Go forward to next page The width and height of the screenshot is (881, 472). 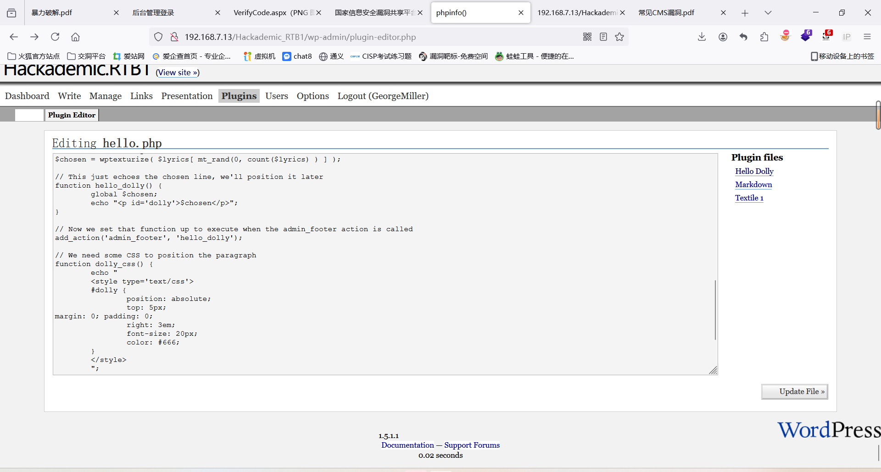coord(34,37)
